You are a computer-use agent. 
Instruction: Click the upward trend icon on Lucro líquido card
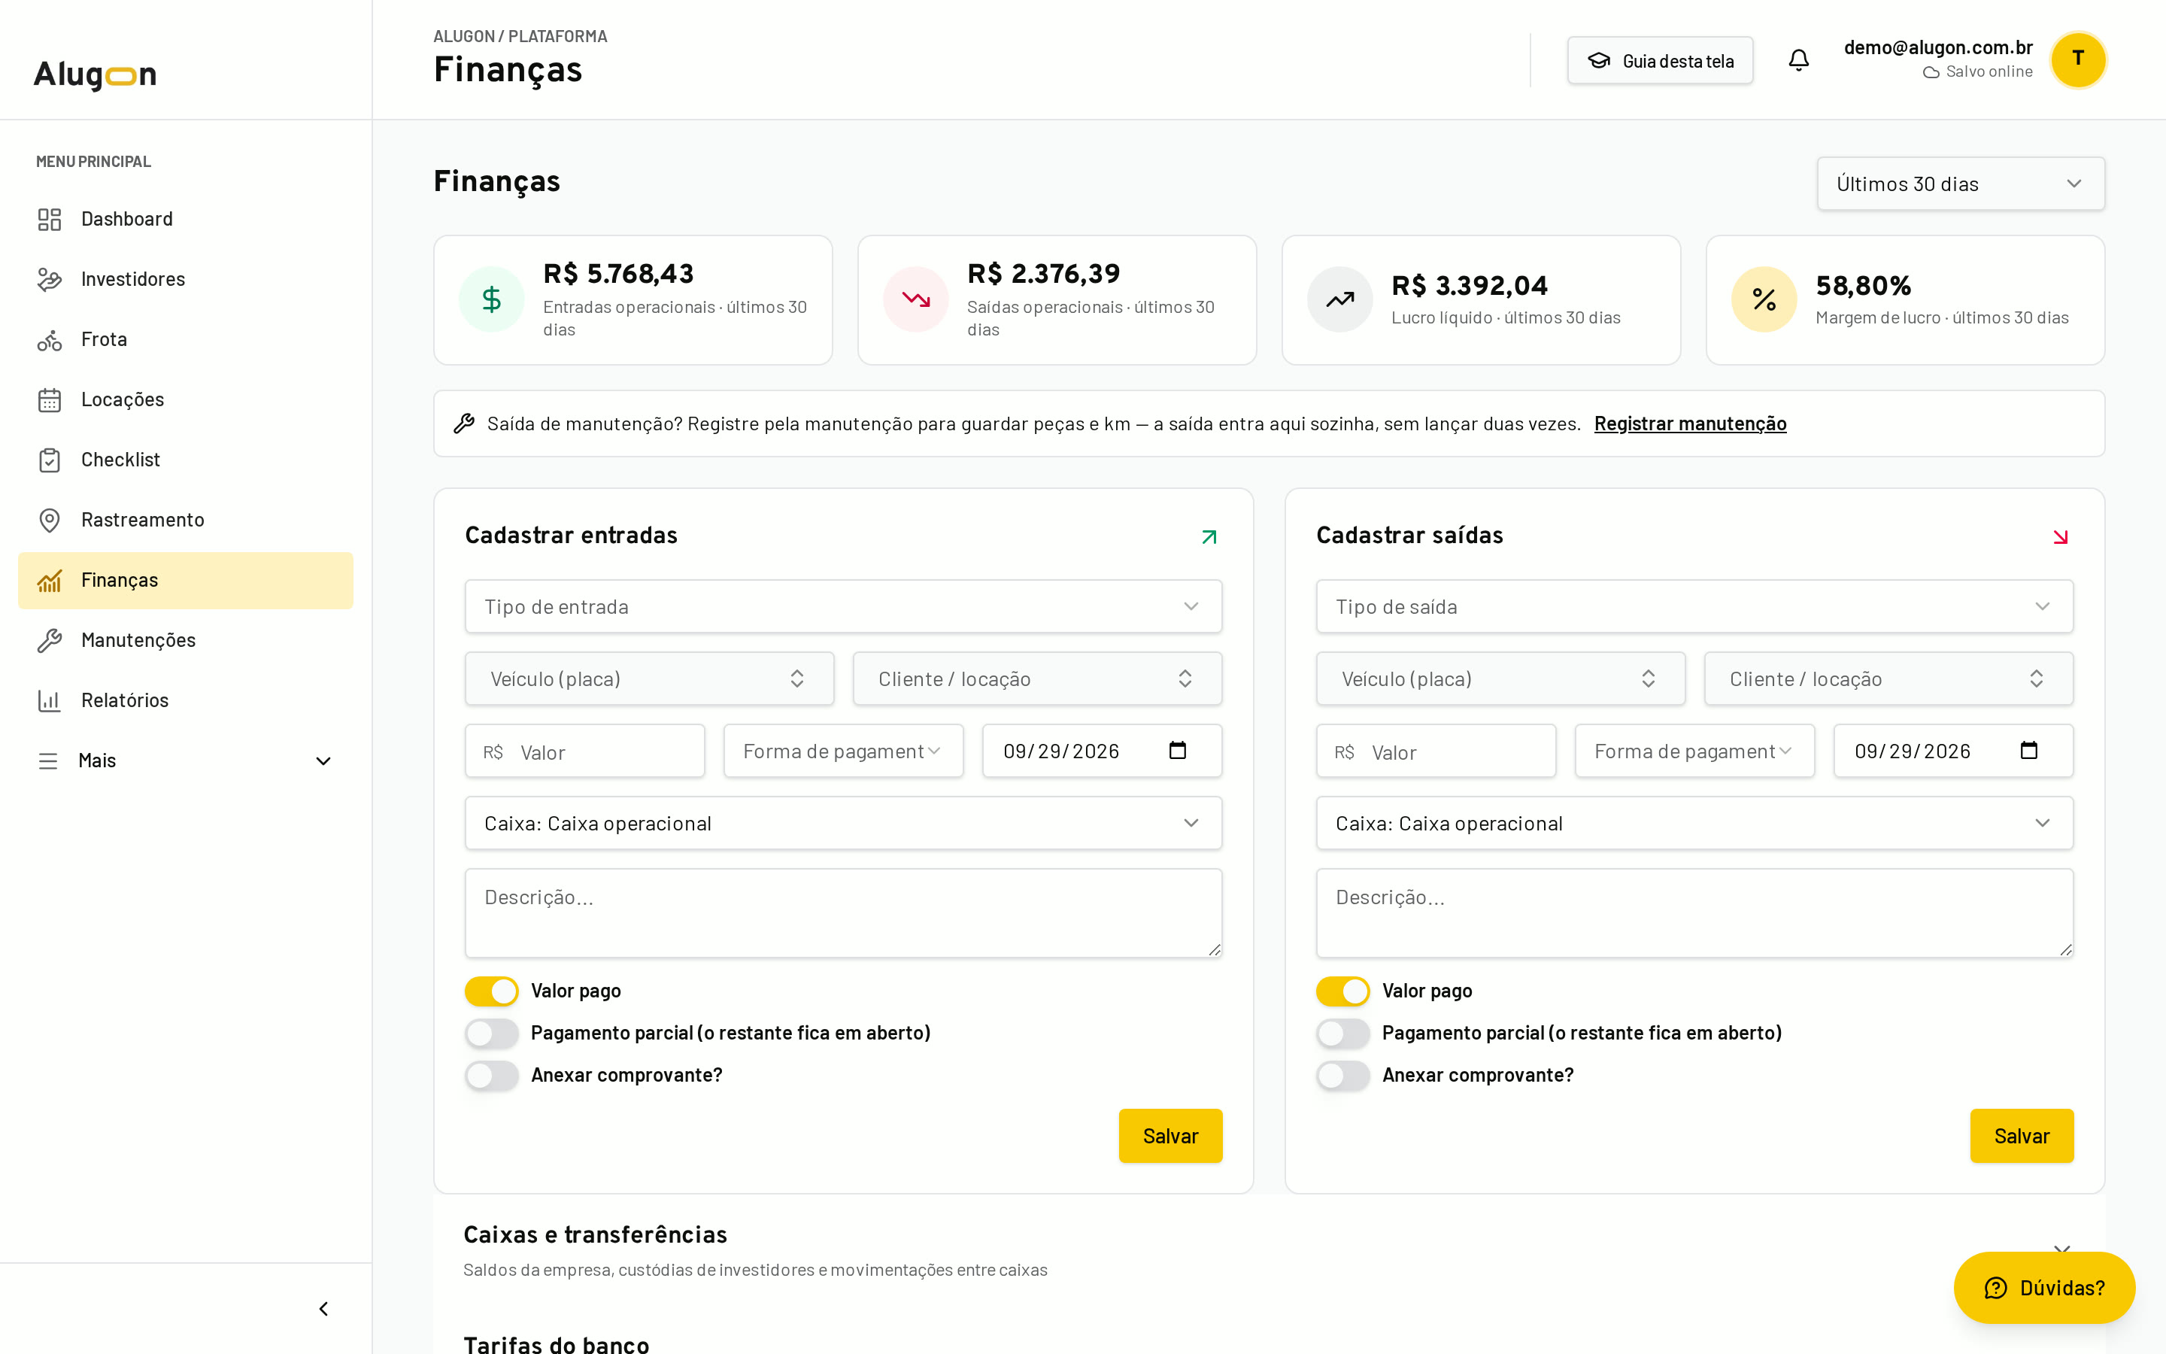tap(1340, 299)
